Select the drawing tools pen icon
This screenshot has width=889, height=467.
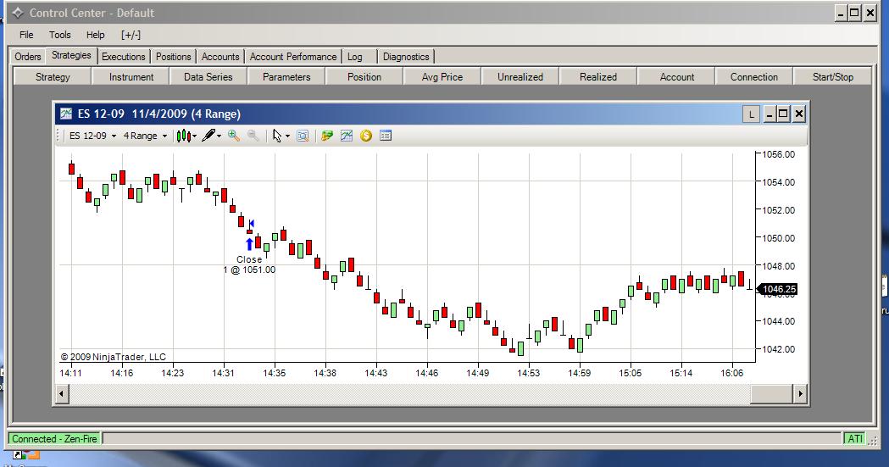click(x=208, y=136)
